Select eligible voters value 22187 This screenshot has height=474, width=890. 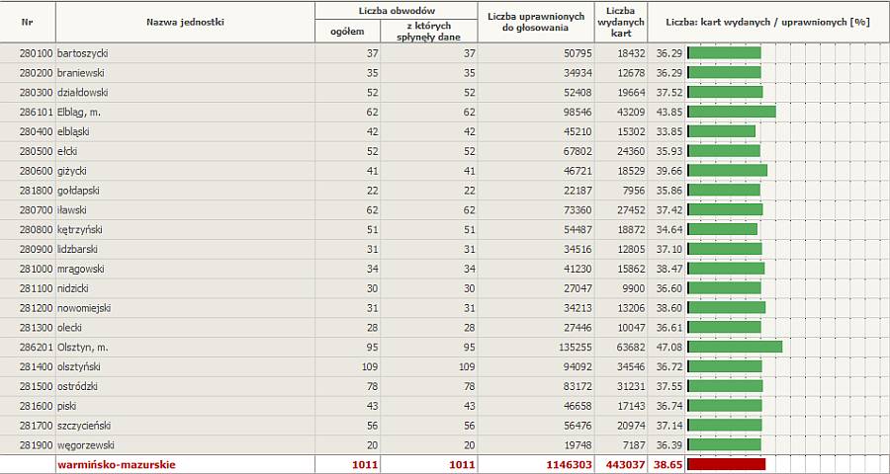coord(578,191)
